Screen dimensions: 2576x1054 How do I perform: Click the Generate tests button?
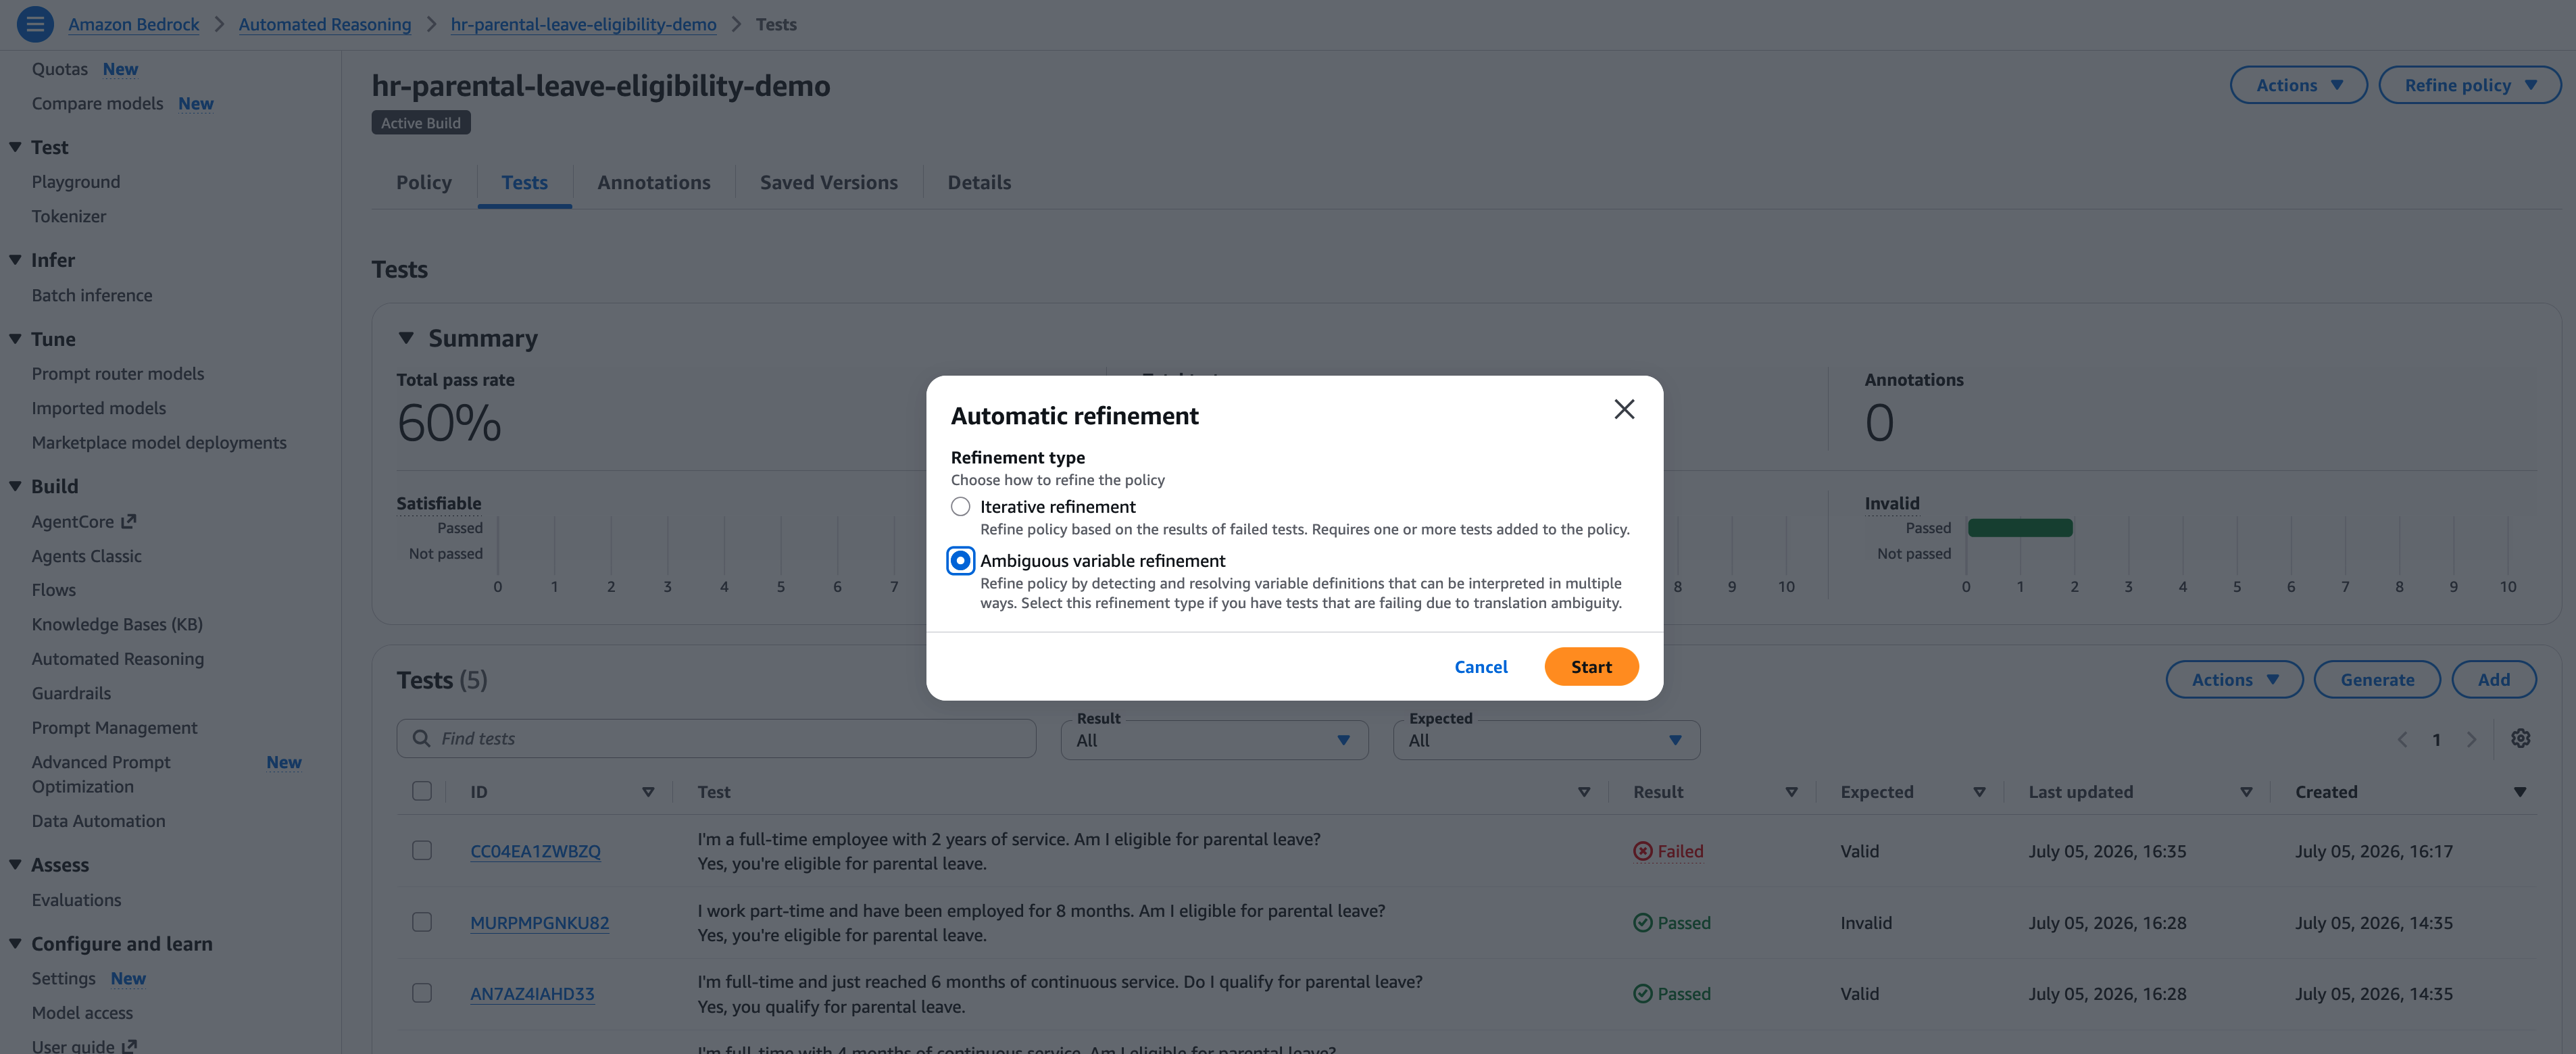[2376, 679]
